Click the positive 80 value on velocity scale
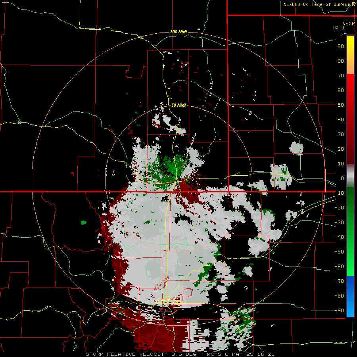Viewport: 357px width, 357px height. click(x=341, y=61)
